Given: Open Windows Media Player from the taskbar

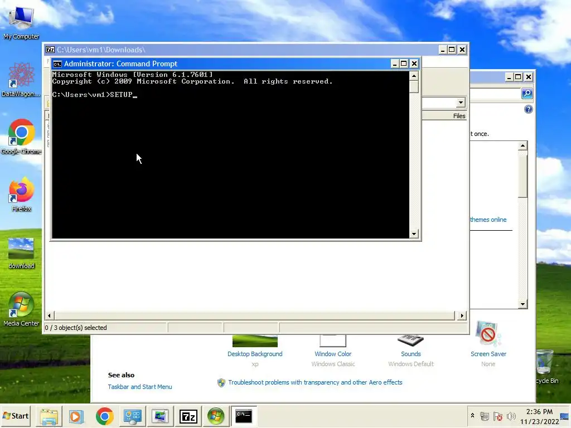Looking at the screenshot, I should click(76, 416).
